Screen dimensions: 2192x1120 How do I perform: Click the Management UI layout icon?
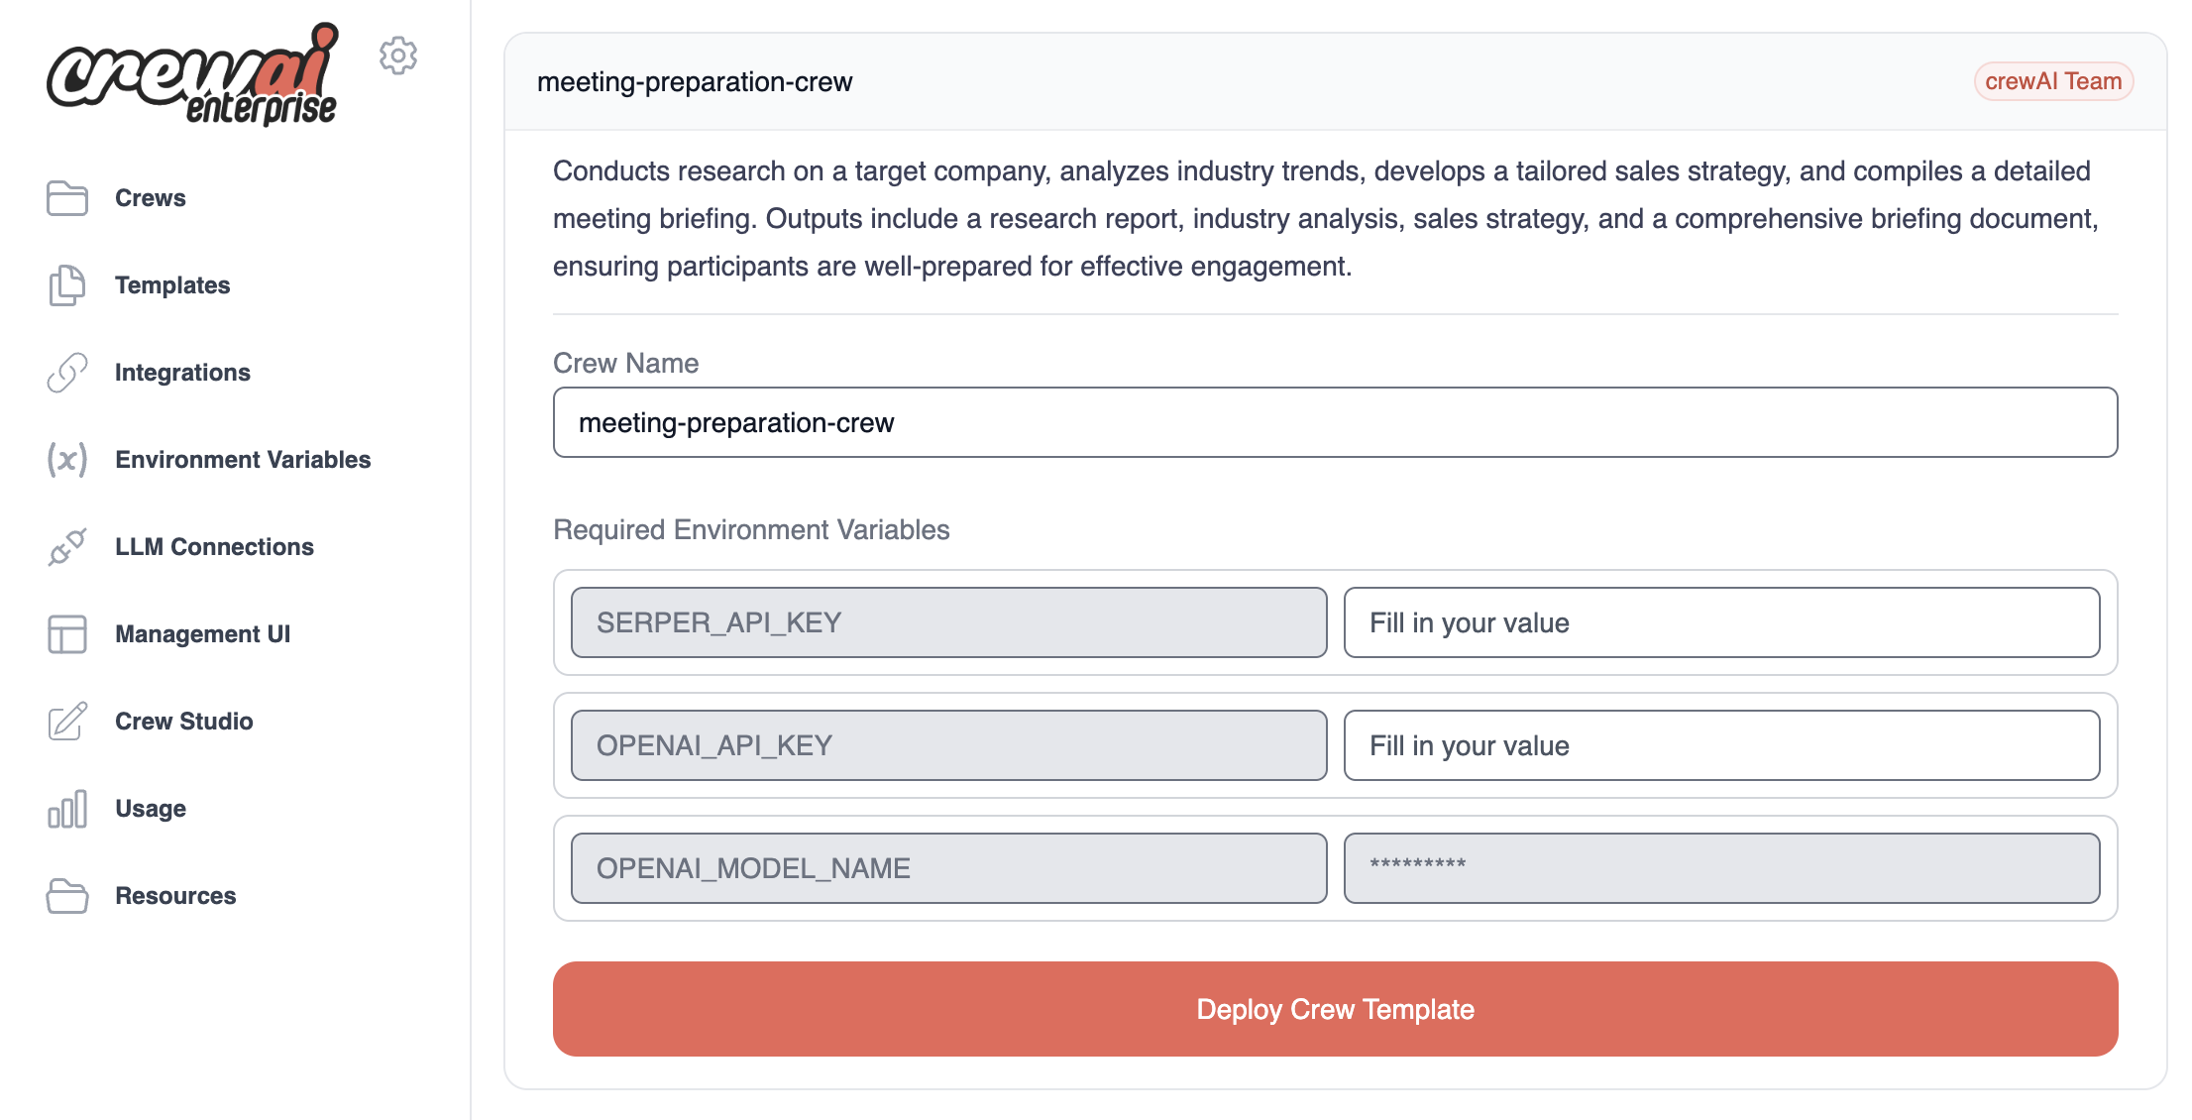pyautogui.click(x=67, y=634)
